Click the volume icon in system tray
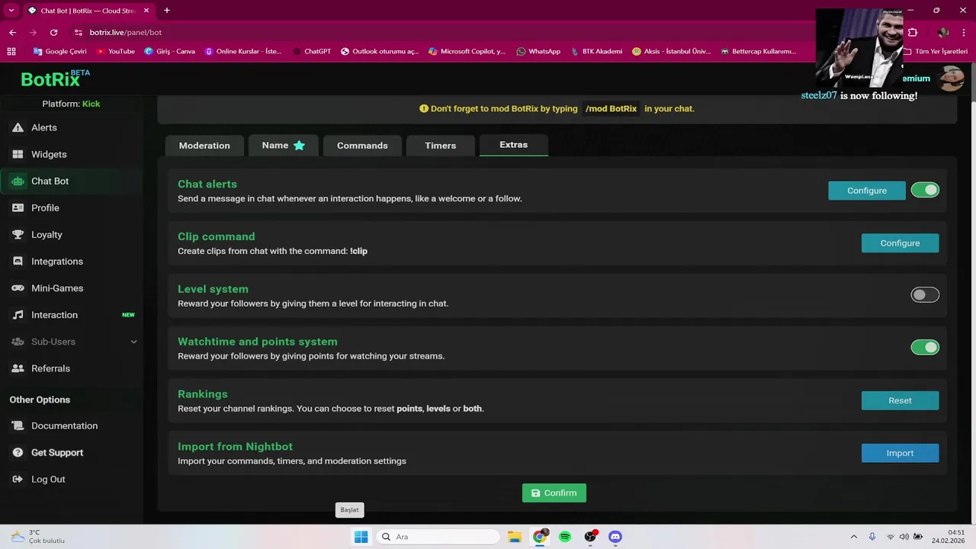 (x=904, y=537)
